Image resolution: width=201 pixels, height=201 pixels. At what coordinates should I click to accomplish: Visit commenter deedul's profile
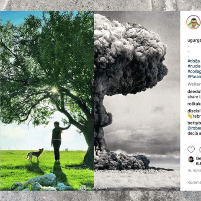[194, 92]
